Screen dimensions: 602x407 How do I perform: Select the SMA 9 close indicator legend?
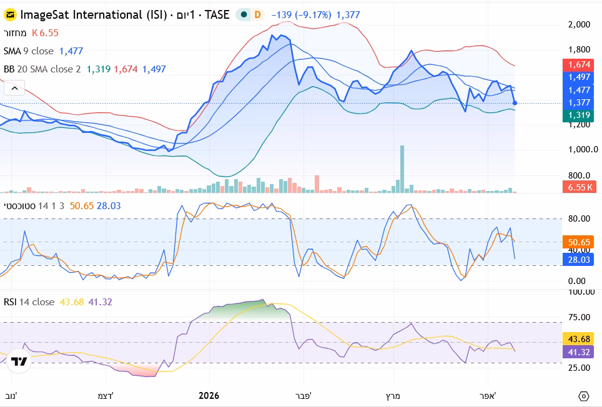pyautogui.click(x=29, y=51)
